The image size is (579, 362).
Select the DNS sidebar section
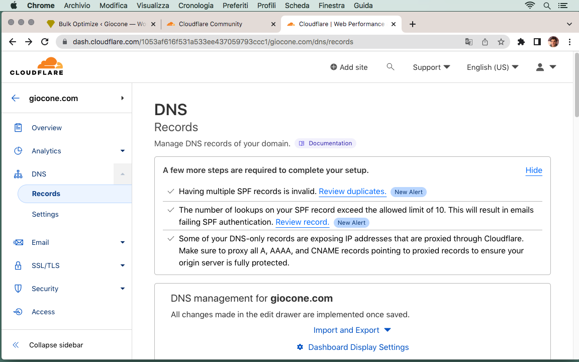tap(39, 174)
